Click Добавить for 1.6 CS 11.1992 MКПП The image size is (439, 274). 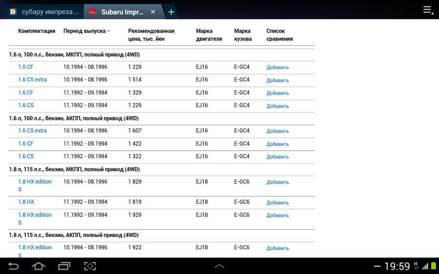pyautogui.click(x=278, y=106)
